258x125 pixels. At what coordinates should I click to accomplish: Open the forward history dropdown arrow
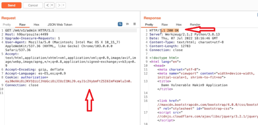click(64, 5)
